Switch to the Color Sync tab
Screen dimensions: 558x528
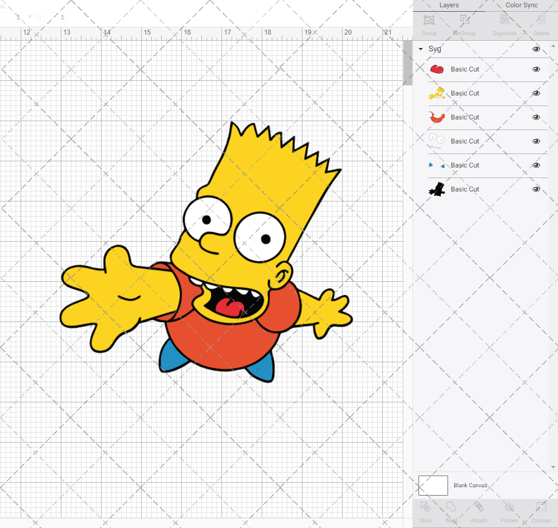click(x=522, y=6)
